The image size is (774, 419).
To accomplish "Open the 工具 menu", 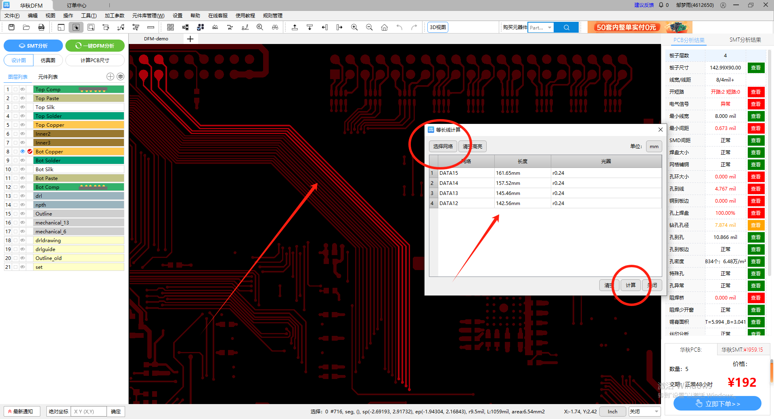I will [88, 15].
